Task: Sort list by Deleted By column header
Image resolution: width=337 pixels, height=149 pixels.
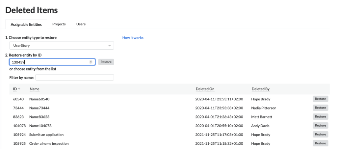Action: pyautogui.click(x=261, y=89)
